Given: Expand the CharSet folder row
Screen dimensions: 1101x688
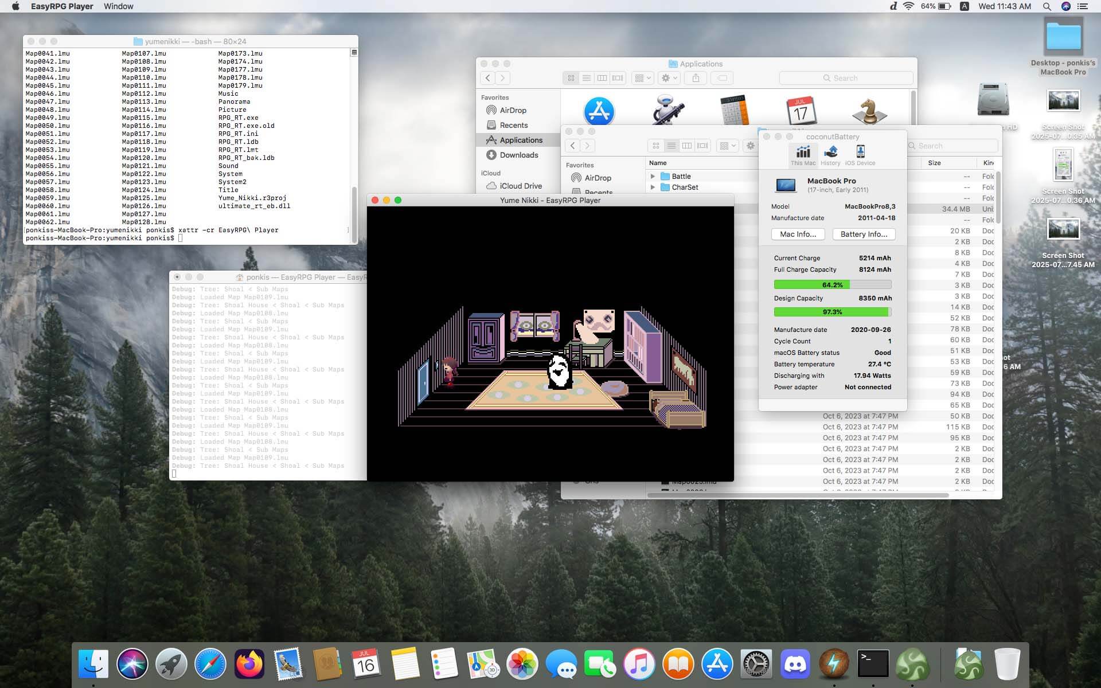Looking at the screenshot, I should (653, 187).
